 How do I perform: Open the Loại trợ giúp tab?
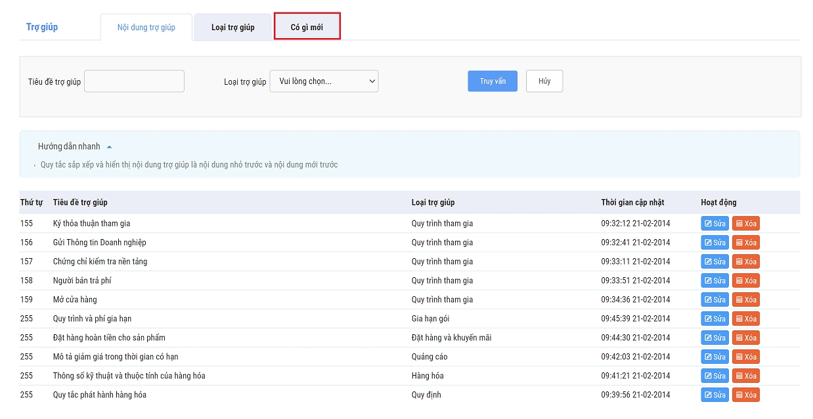point(232,28)
